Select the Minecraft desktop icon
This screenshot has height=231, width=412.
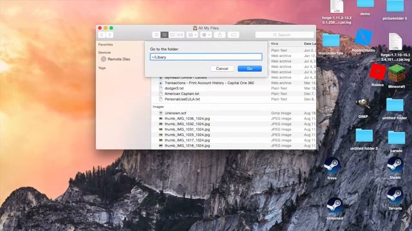click(397, 76)
